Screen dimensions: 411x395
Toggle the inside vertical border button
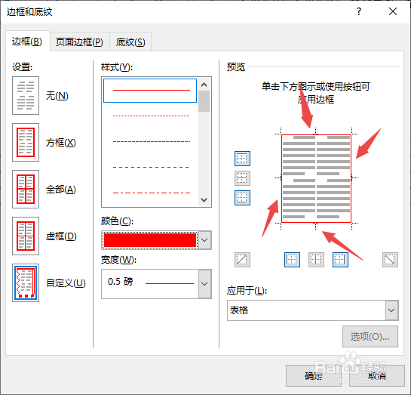[316, 260]
